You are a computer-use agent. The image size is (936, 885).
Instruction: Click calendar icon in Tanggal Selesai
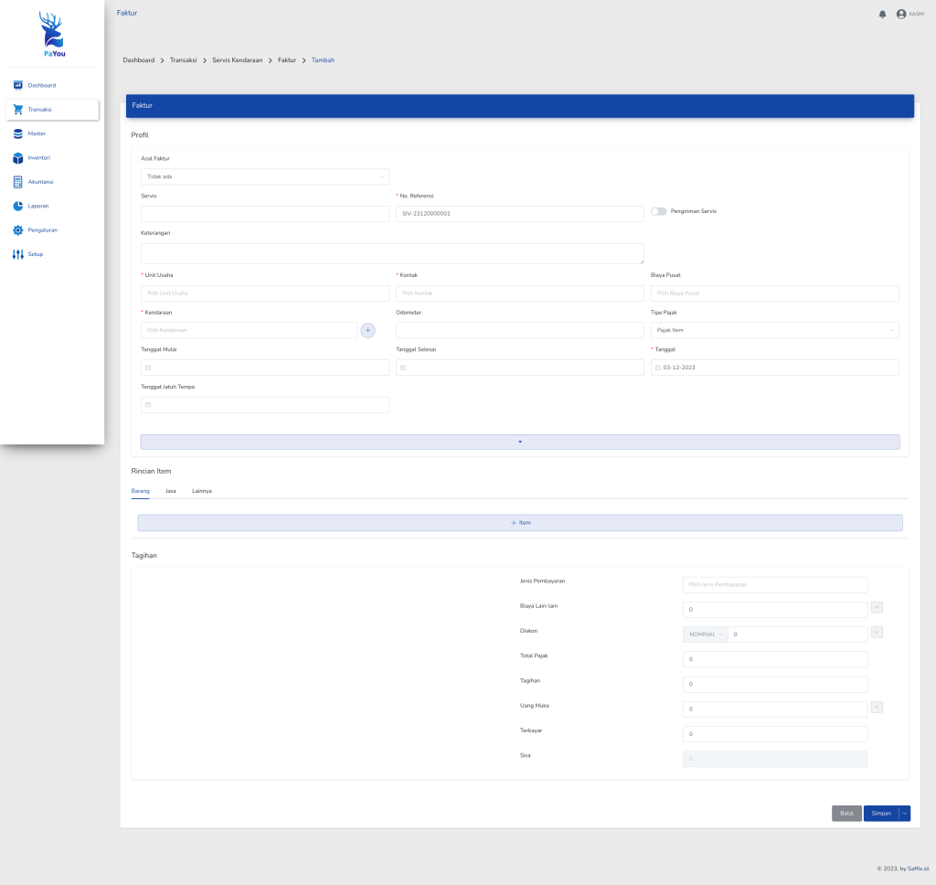coord(403,368)
